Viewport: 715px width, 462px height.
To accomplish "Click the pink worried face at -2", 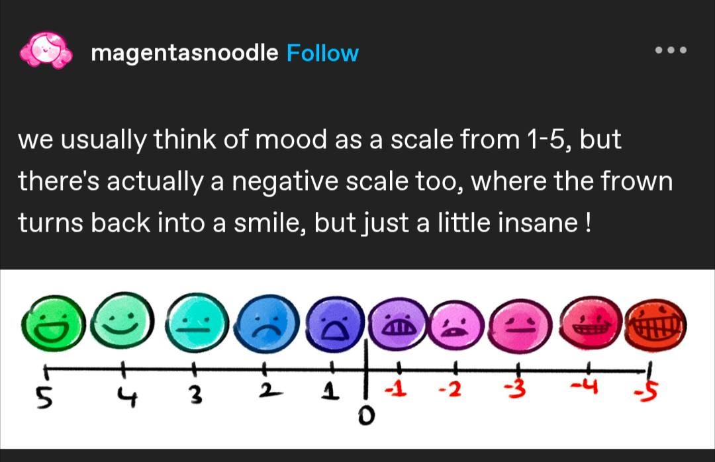I will [x=456, y=325].
